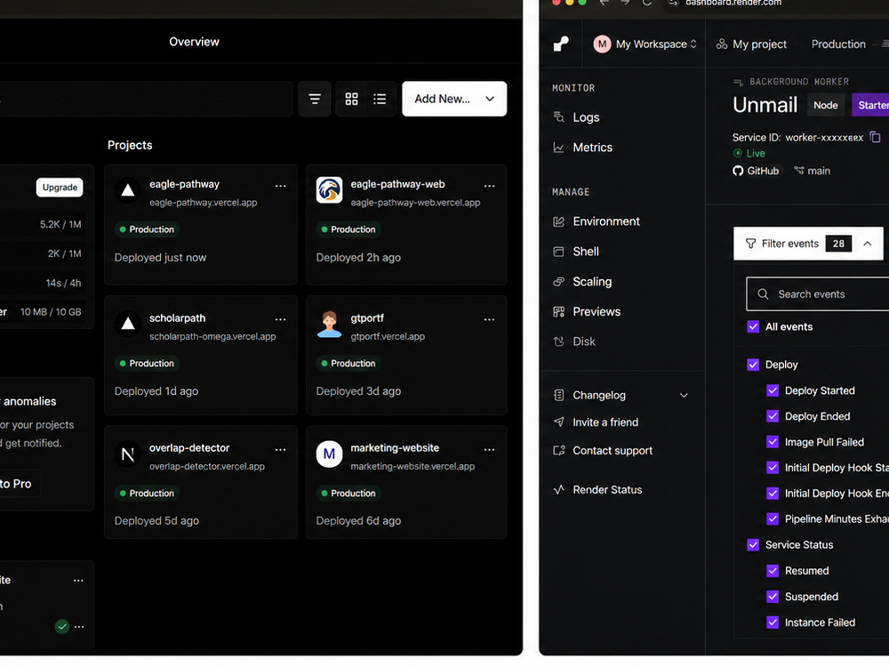Click the gtportf avatar image

pyautogui.click(x=330, y=324)
